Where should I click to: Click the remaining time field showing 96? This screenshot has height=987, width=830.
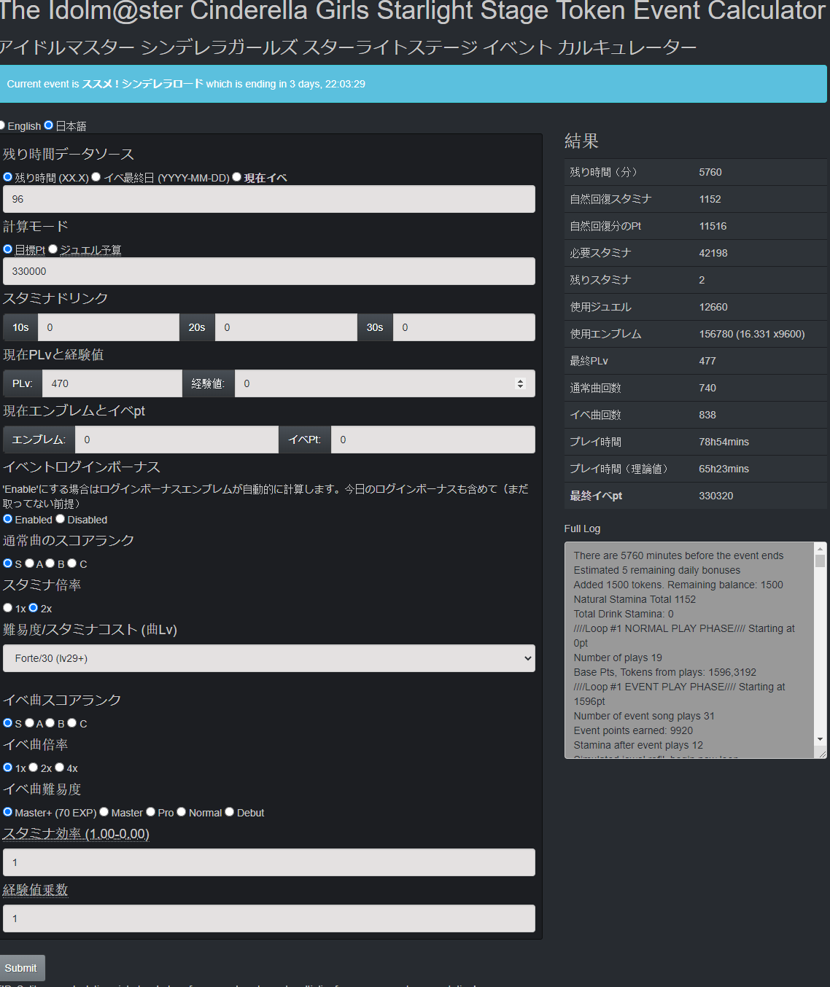point(269,199)
